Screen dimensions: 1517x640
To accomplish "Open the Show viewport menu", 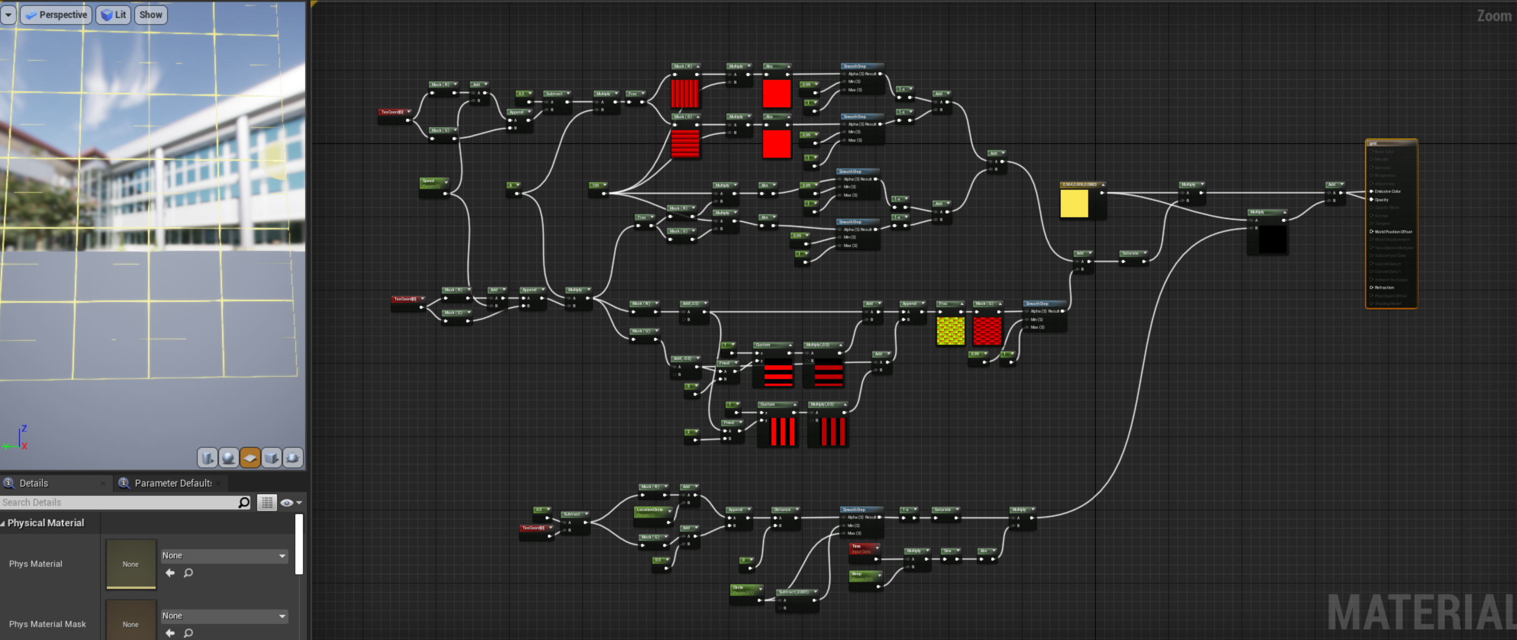I will (151, 15).
